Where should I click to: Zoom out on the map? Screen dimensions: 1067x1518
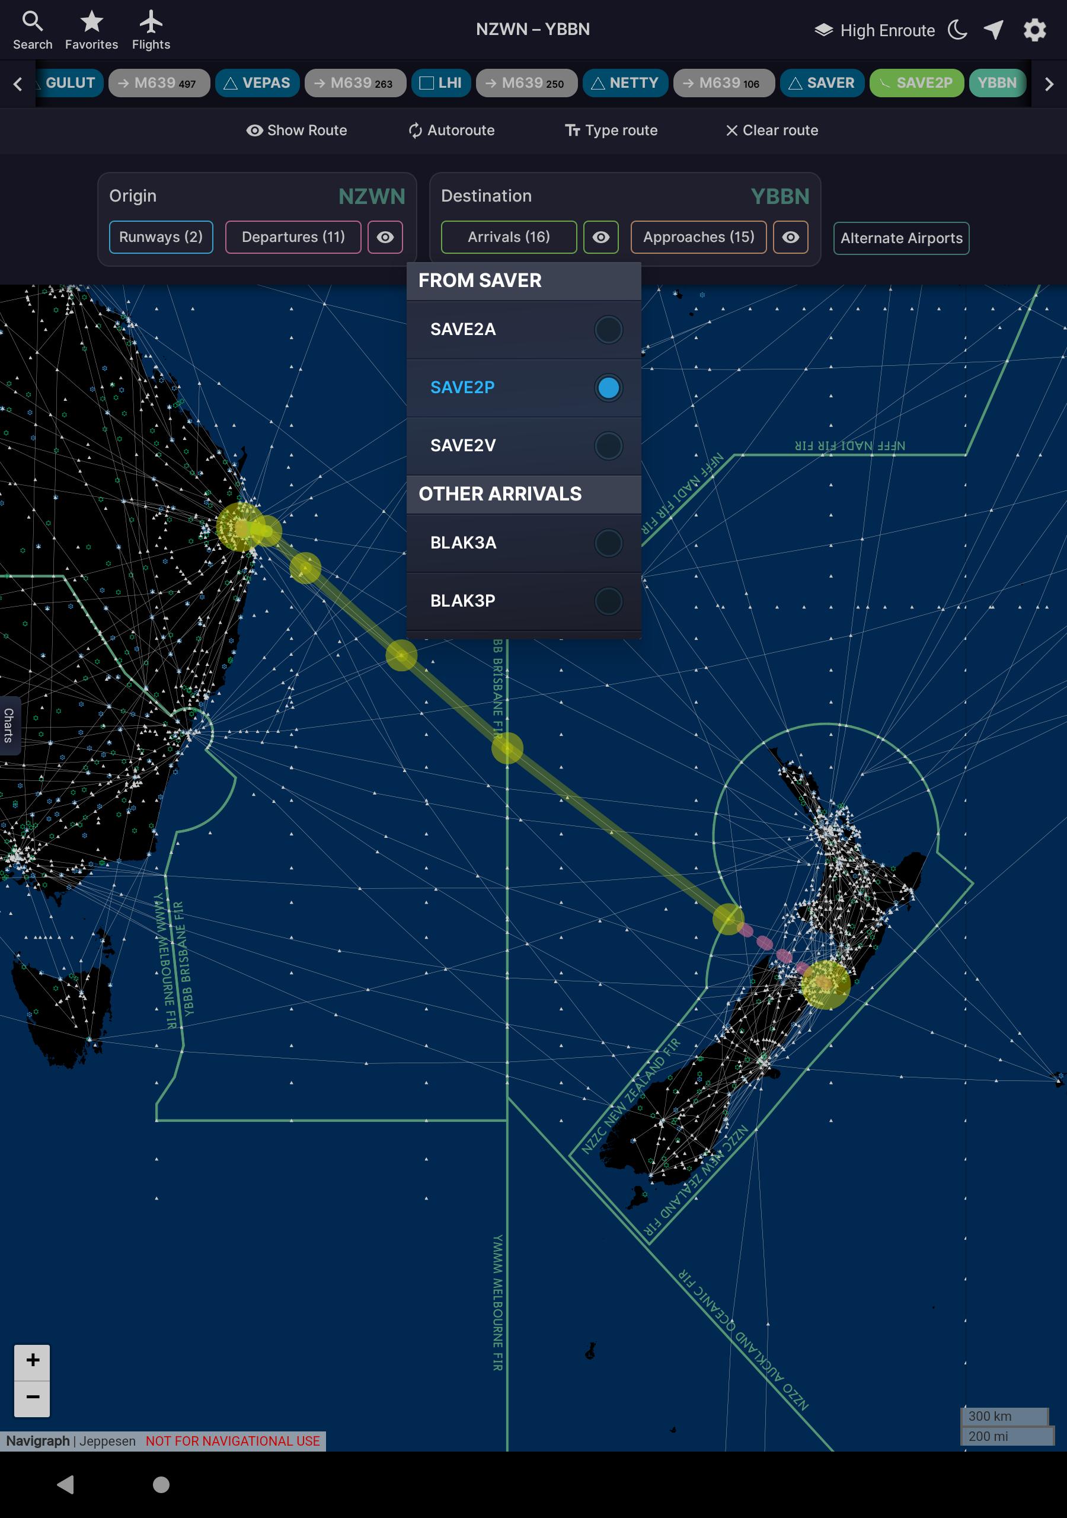(33, 1398)
